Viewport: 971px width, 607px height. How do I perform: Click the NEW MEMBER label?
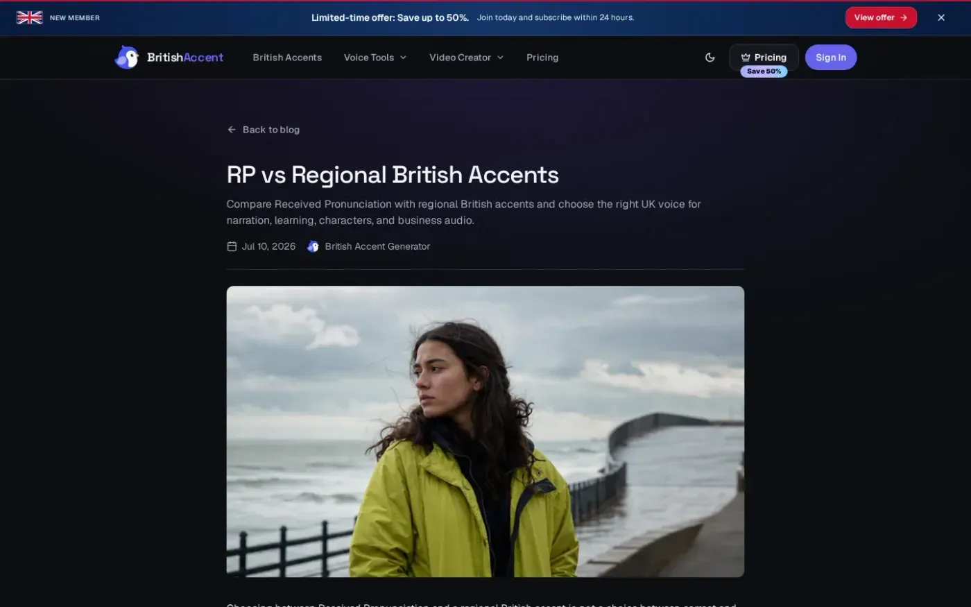point(75,18)
